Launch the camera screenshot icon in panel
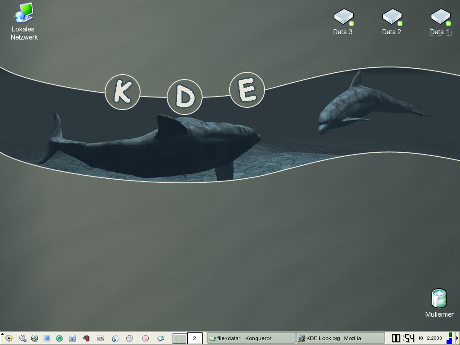This screenshot has height=345, width=460. coord(101,338)
